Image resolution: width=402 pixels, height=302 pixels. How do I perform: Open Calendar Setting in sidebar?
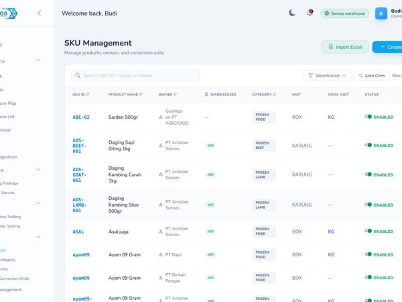click(10, 226)
